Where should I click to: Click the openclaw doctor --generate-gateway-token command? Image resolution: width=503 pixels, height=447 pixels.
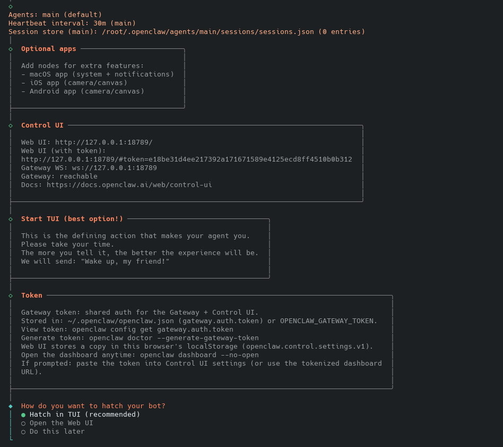click(174, 338)
